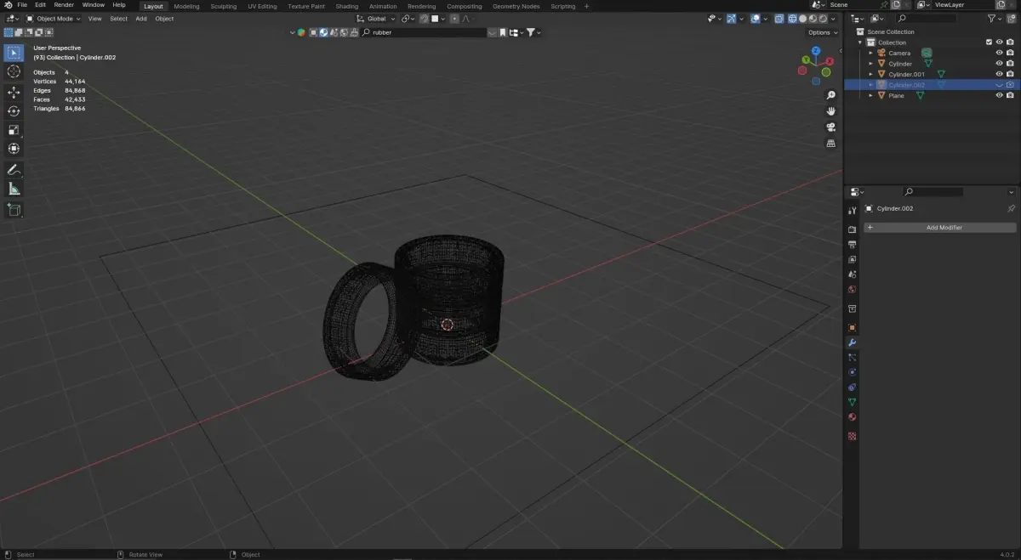This screenshot has height=560, width=1021.
Task: Open the Tool properties tab
Action: coord(852,210)
